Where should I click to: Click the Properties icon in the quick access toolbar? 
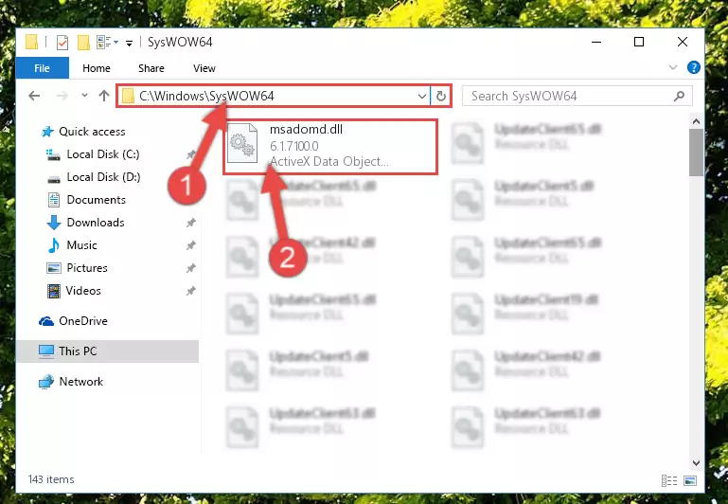pyautogui.click(x=62, y=43)
